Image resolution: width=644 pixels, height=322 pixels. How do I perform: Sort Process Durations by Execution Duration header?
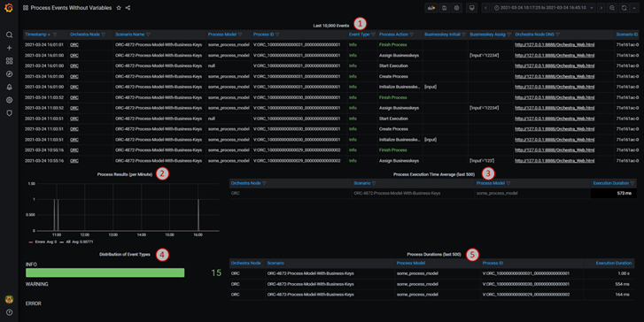(x=614, y=263)
